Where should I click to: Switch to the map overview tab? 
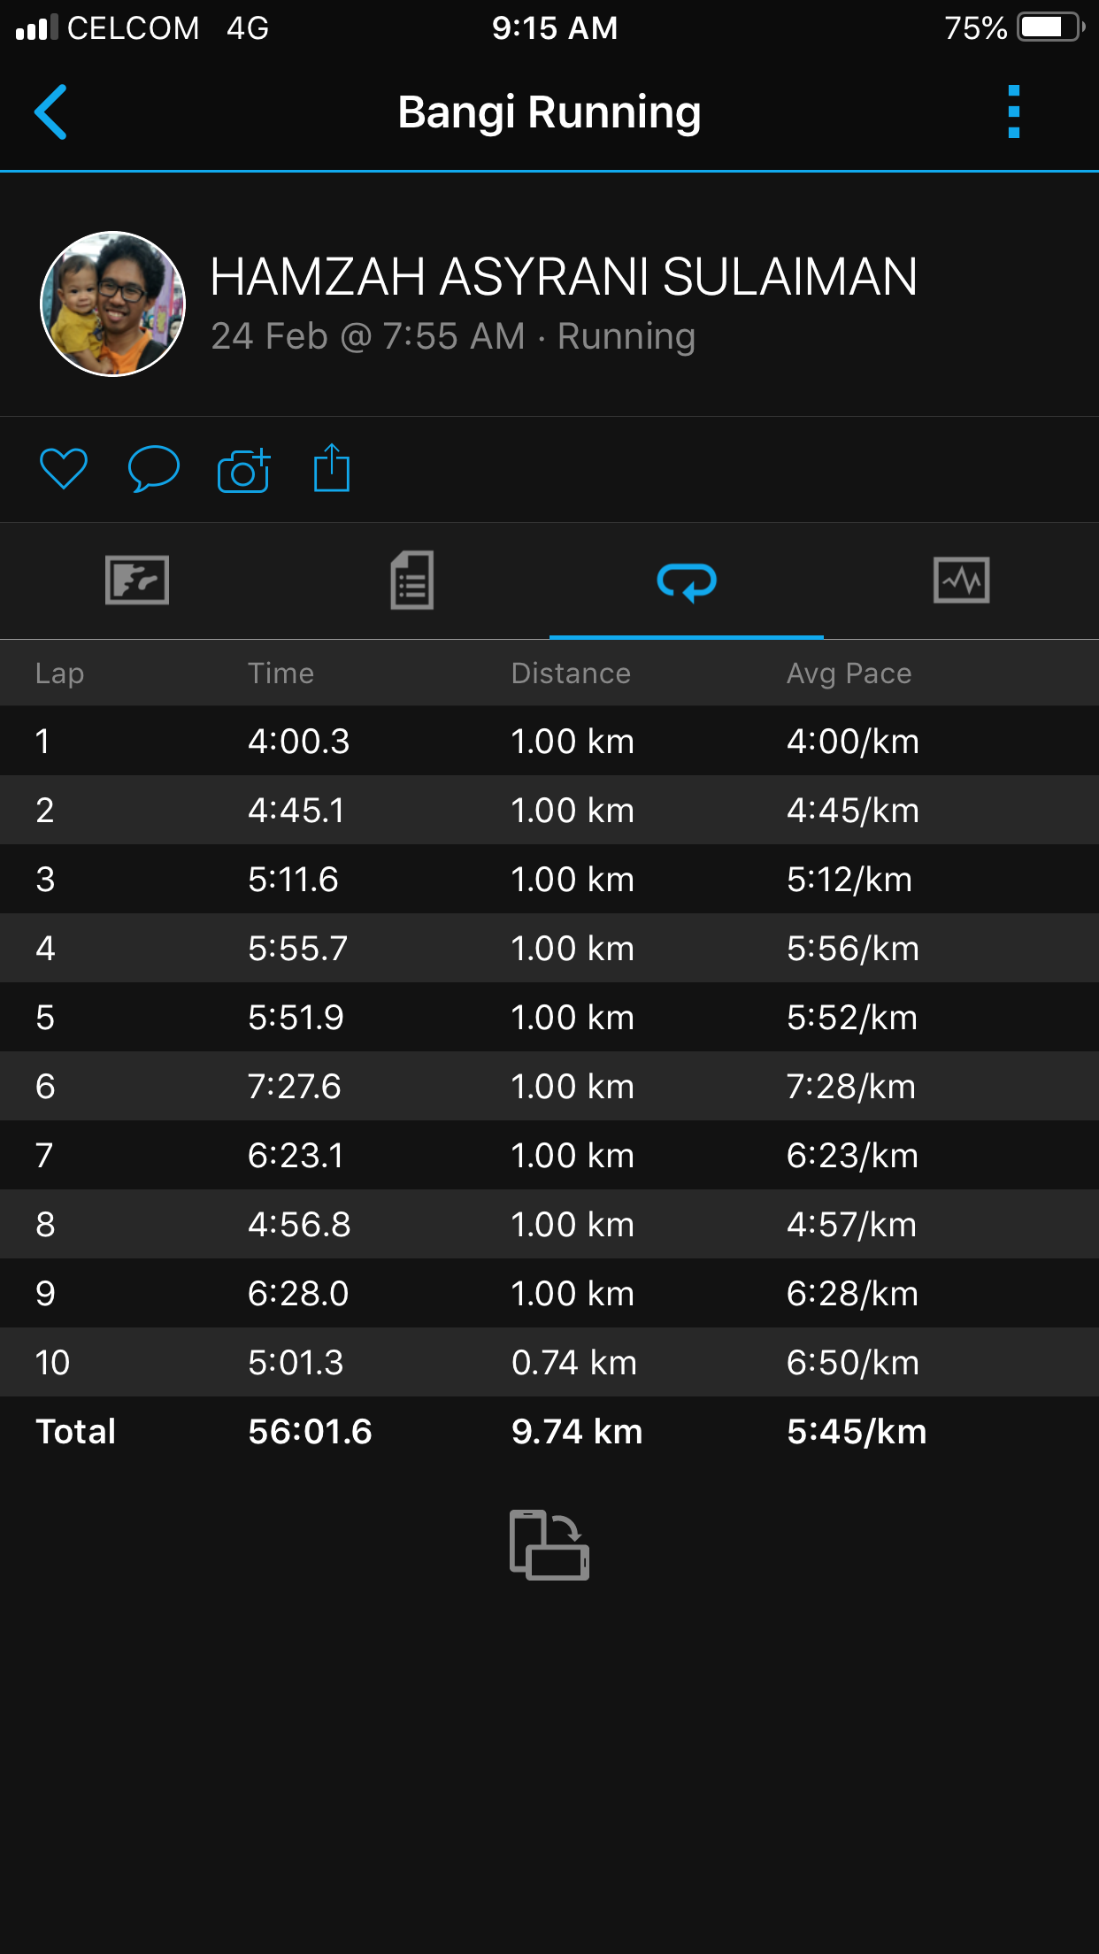pos(137,581)
